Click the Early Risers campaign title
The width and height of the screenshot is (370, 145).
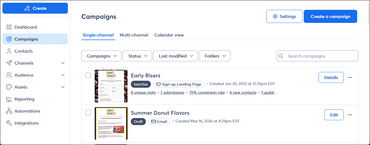pyautogui.click(x=146, y=75)
